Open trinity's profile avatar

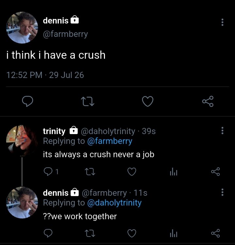click(22, 141)
